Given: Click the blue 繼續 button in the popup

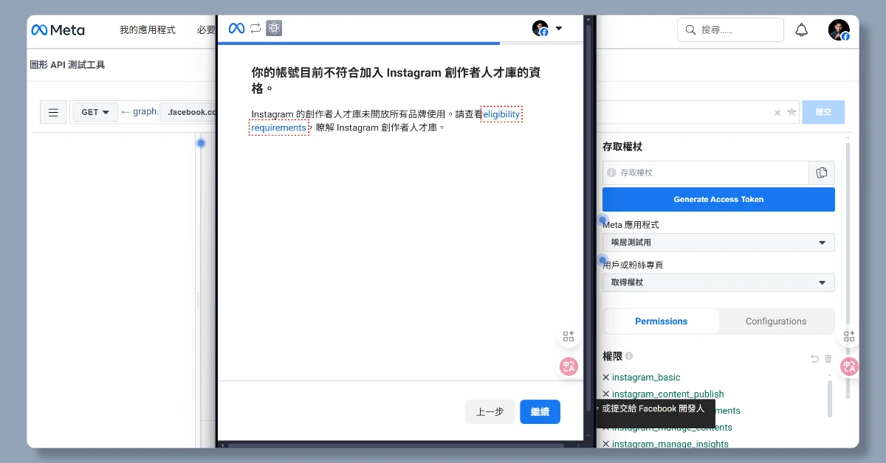Looking at the screenshot, I should [540, 412].
